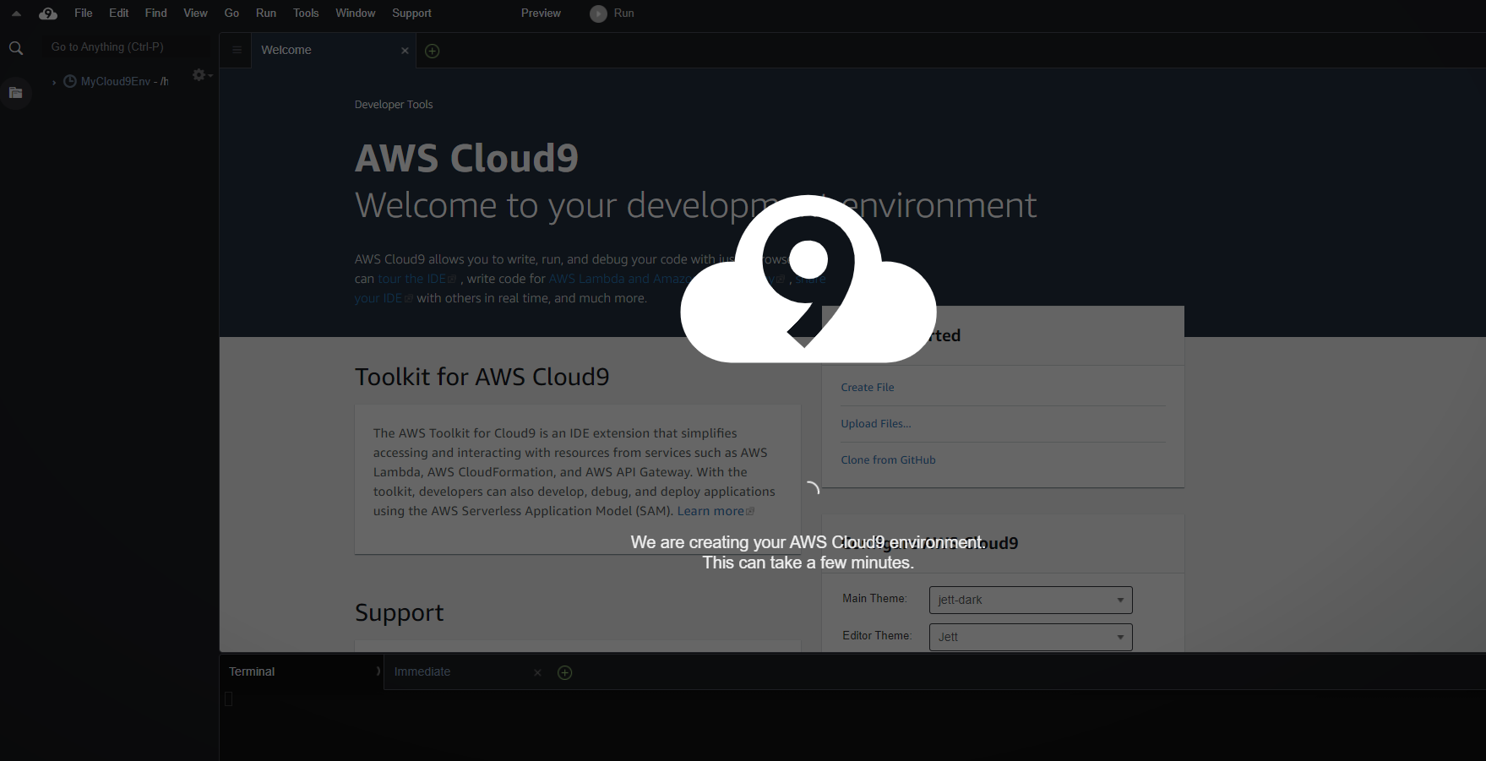The height and width of the screenshot is (761, 1486).
Task: Open the Window menu
Action: coord(356,14)
